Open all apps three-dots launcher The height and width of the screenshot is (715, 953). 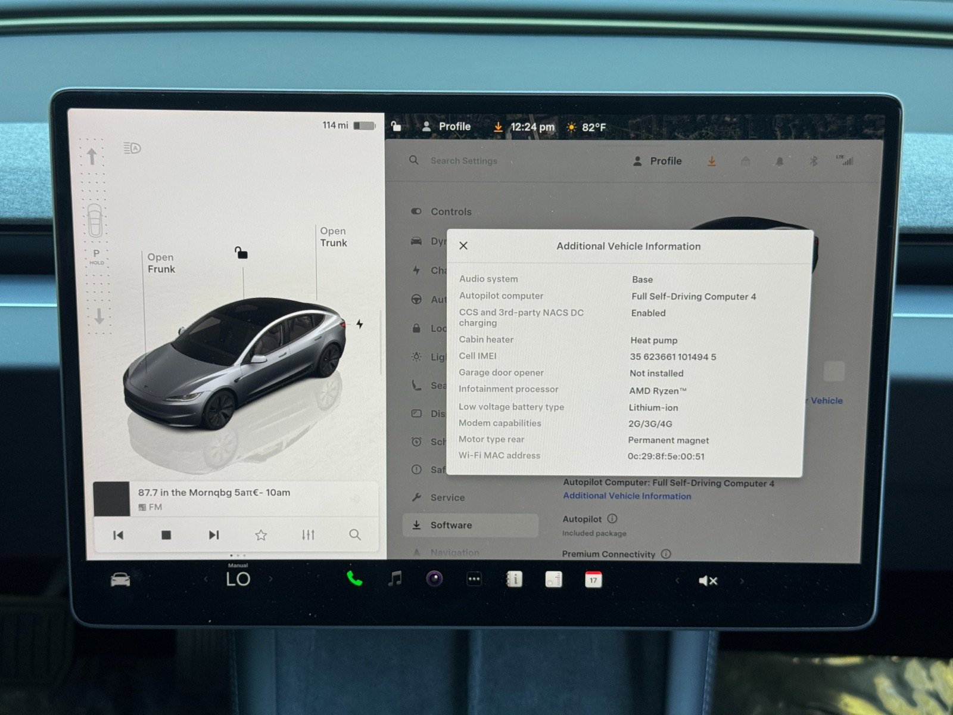(474, 579)
